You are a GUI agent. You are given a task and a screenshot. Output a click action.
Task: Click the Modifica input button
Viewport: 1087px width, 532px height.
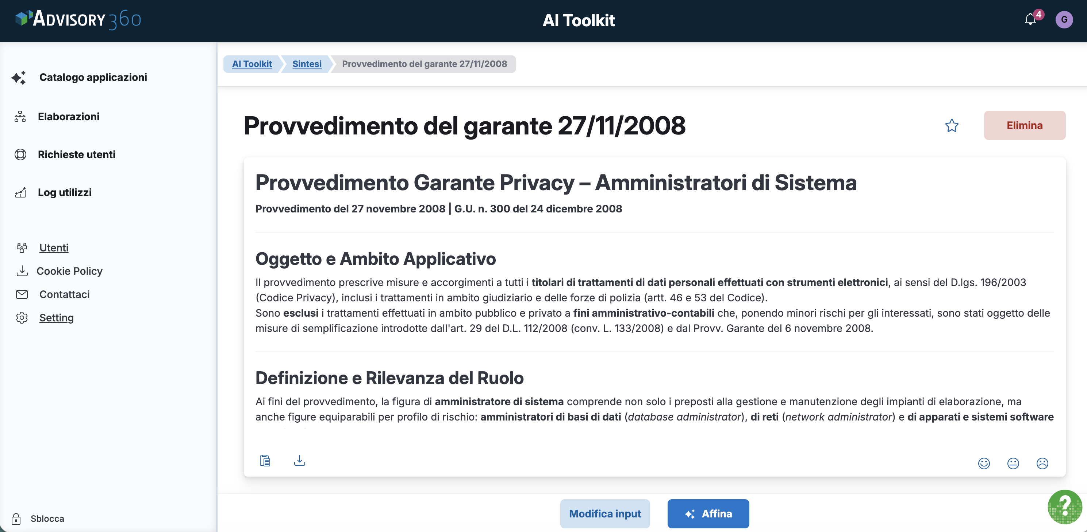click(605, 513)
